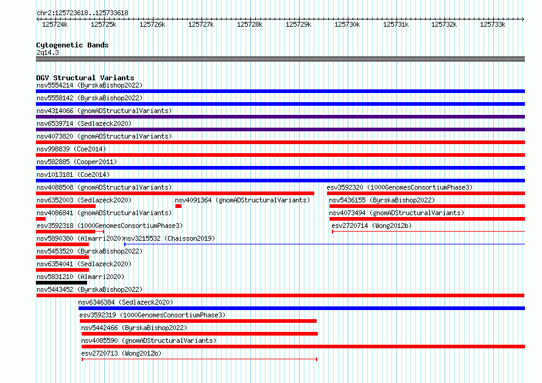The width and height of the screenshot is (542, 383).
Task: Click nsv6539714 (Sedlazeck2020) label
Action: pyautogui.click(x=84, y=123)
